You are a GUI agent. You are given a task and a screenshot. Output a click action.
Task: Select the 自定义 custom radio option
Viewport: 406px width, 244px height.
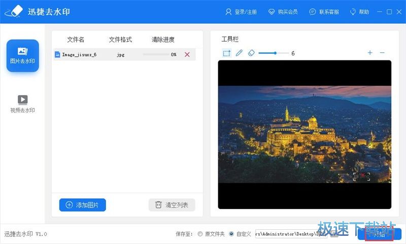(231, 234)
